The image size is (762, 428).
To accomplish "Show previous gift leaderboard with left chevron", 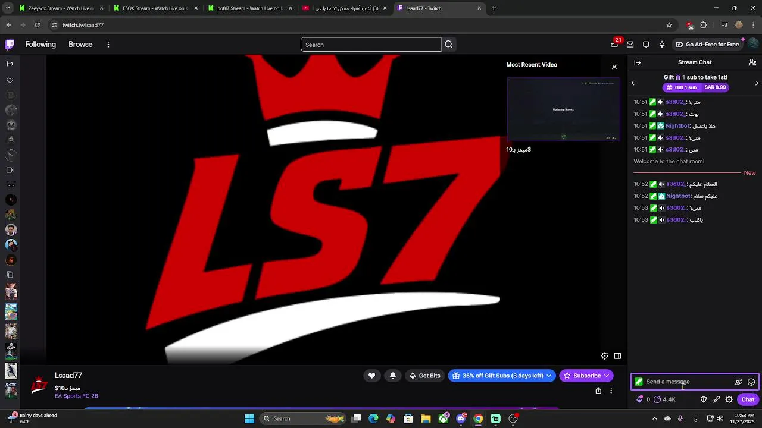I will coord(633,83).
